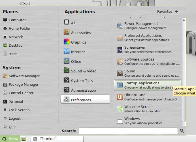
Task: Click the Sound & Video icon
Action: pyautogui.click(x=67, y=70)
